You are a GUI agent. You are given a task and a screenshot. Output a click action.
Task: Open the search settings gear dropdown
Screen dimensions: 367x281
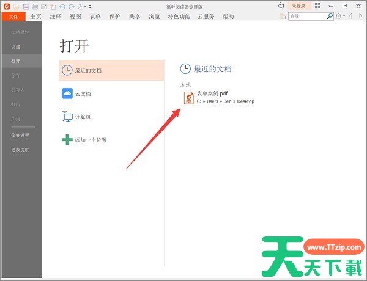pos(339,16)
